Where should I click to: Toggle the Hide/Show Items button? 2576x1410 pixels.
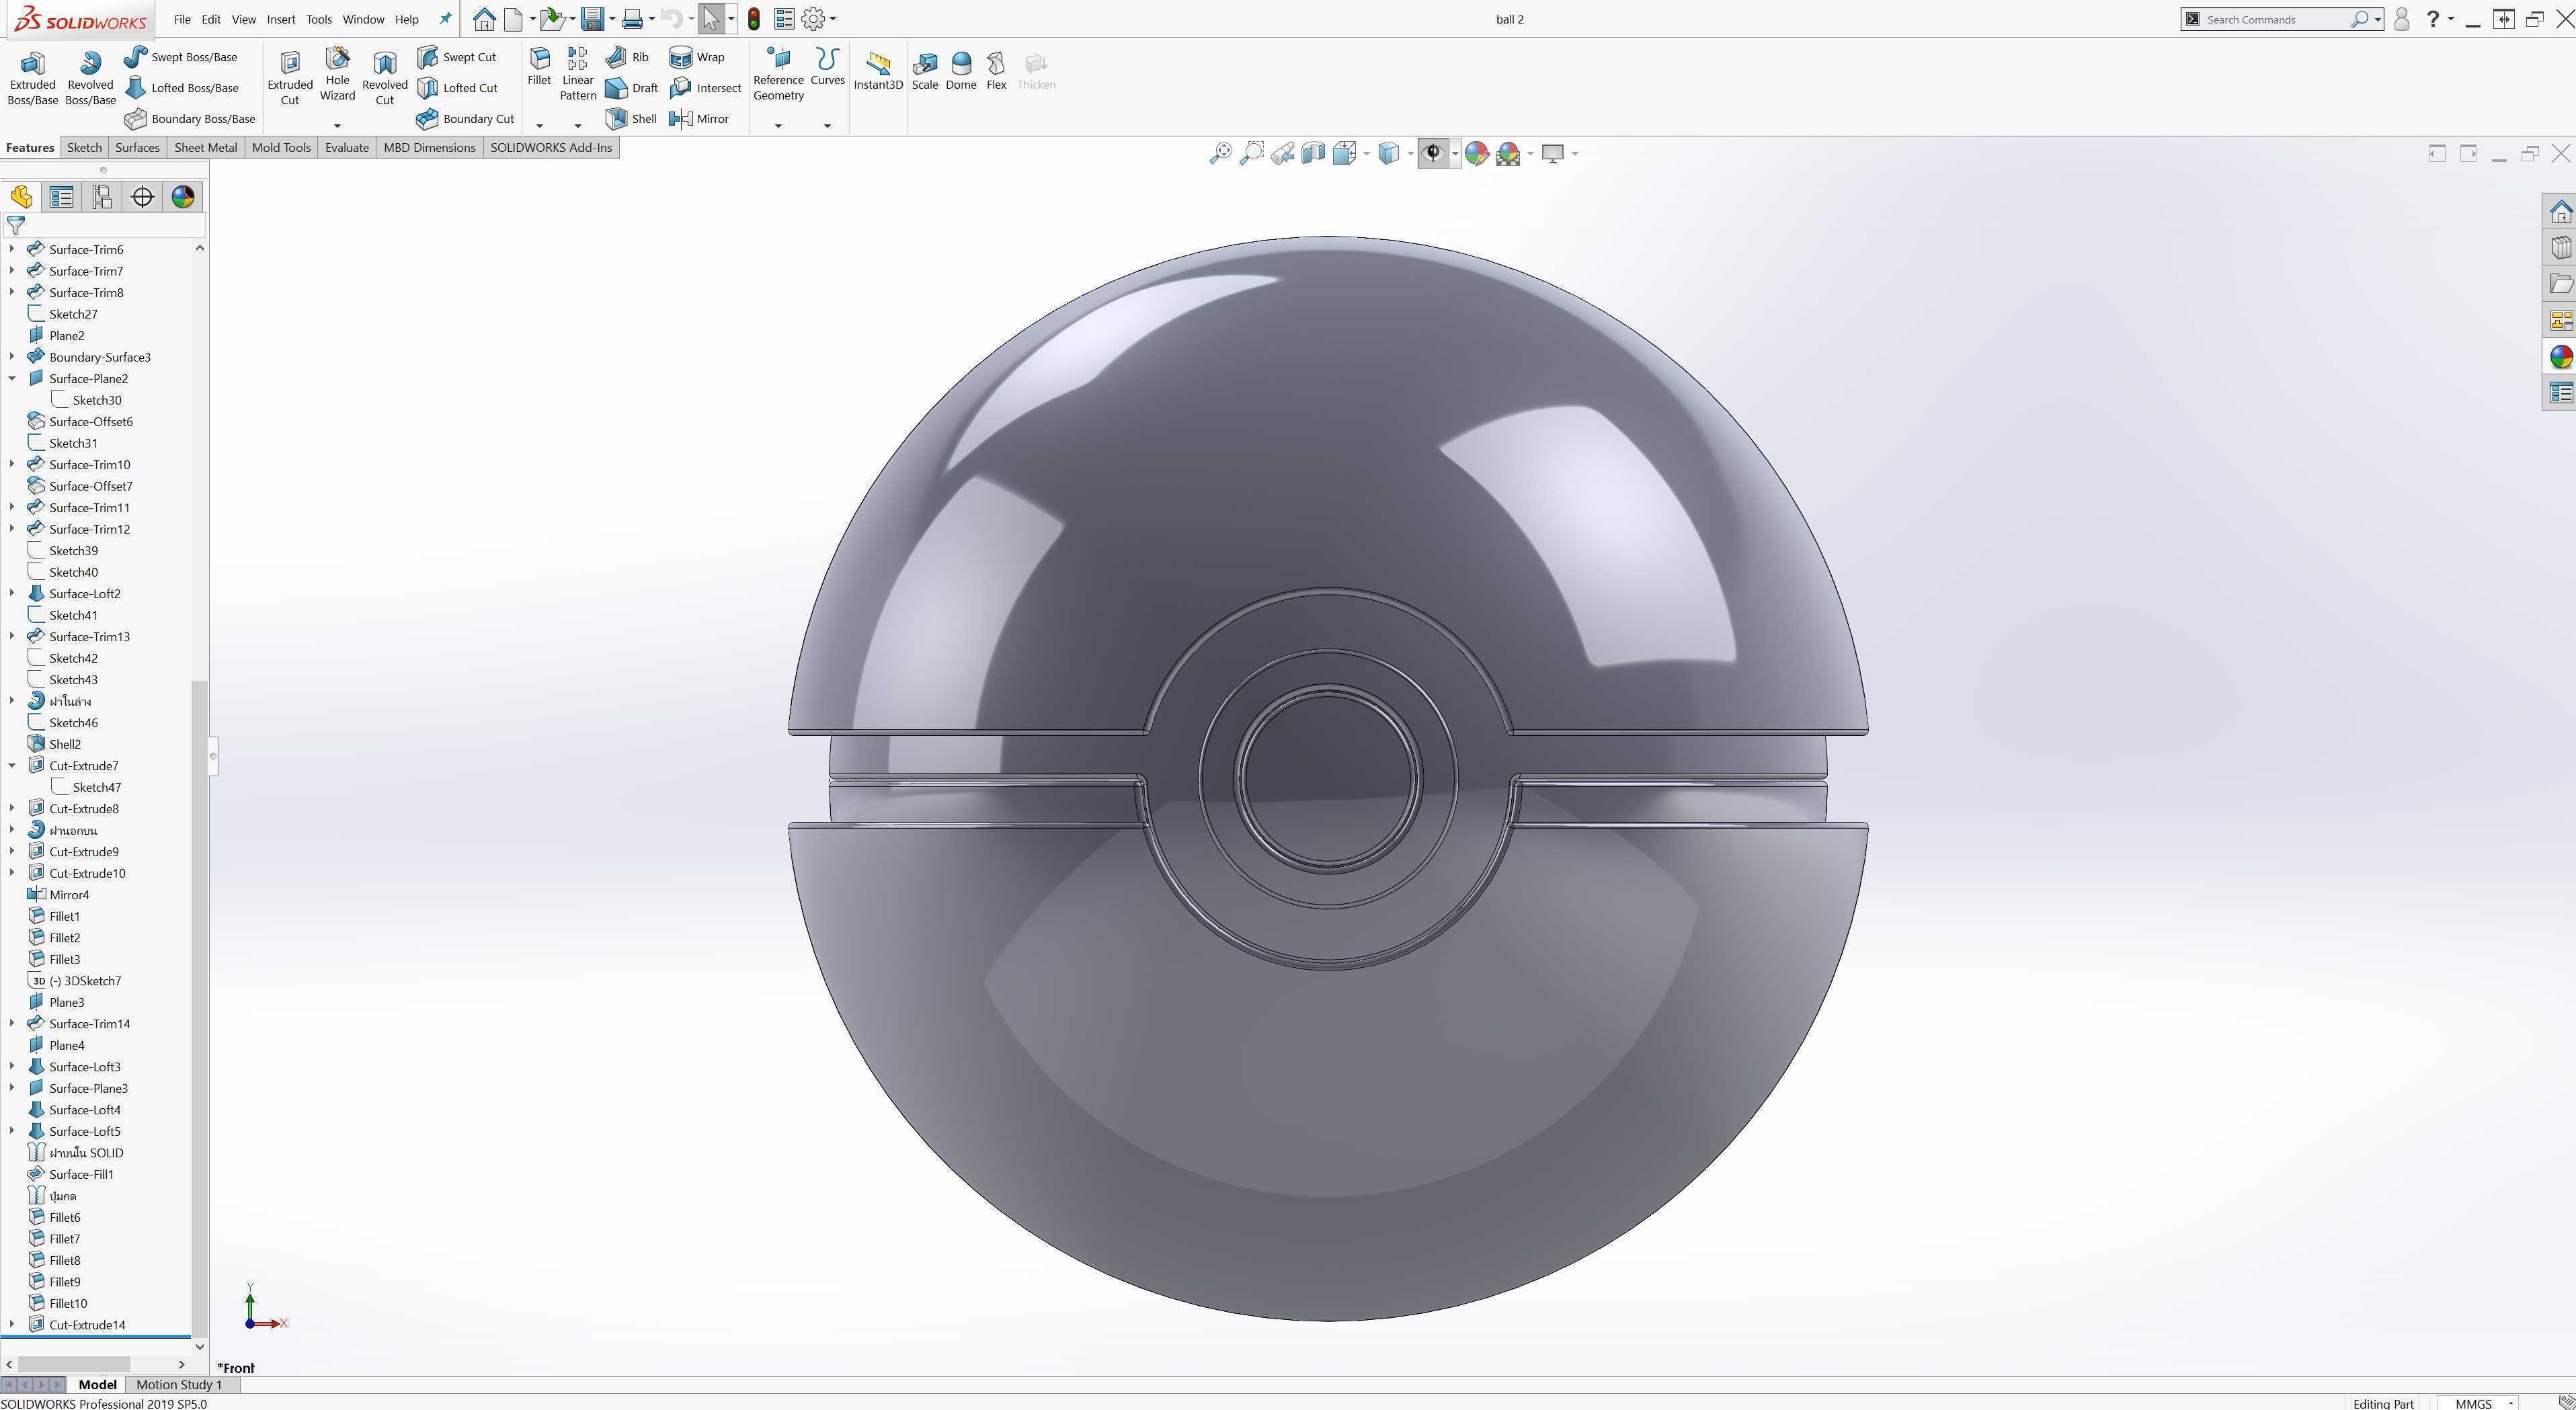tap(1433, 153)
